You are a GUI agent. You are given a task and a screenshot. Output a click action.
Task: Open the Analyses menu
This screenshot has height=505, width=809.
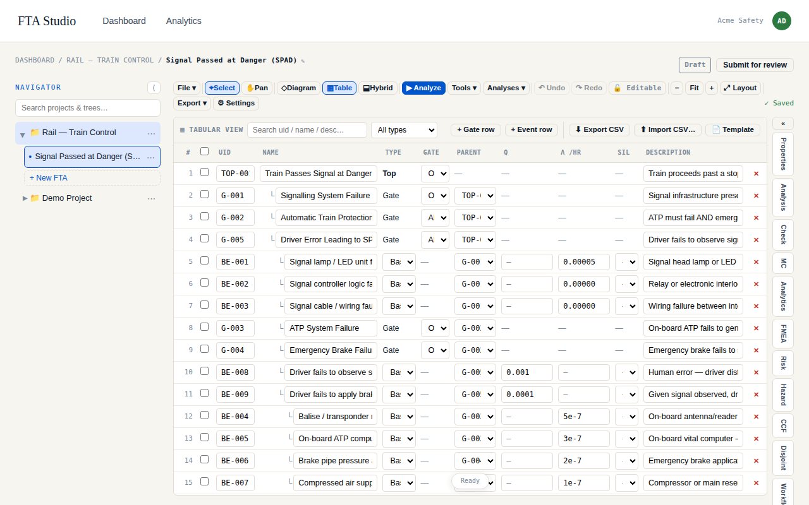pyautogui.click(x=507, y=88)
